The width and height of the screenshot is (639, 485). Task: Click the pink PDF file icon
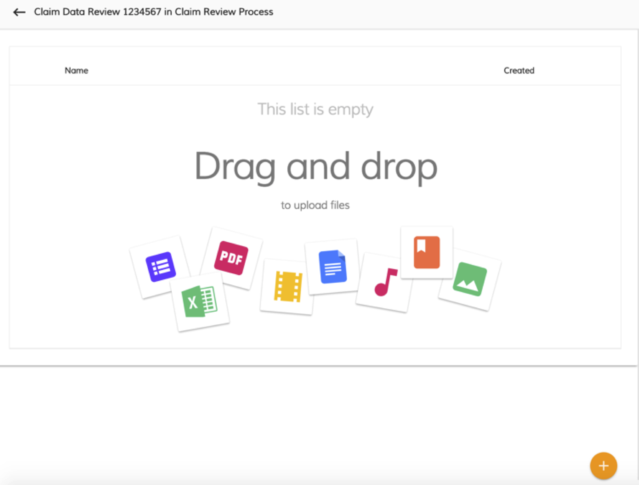point(231,258)
